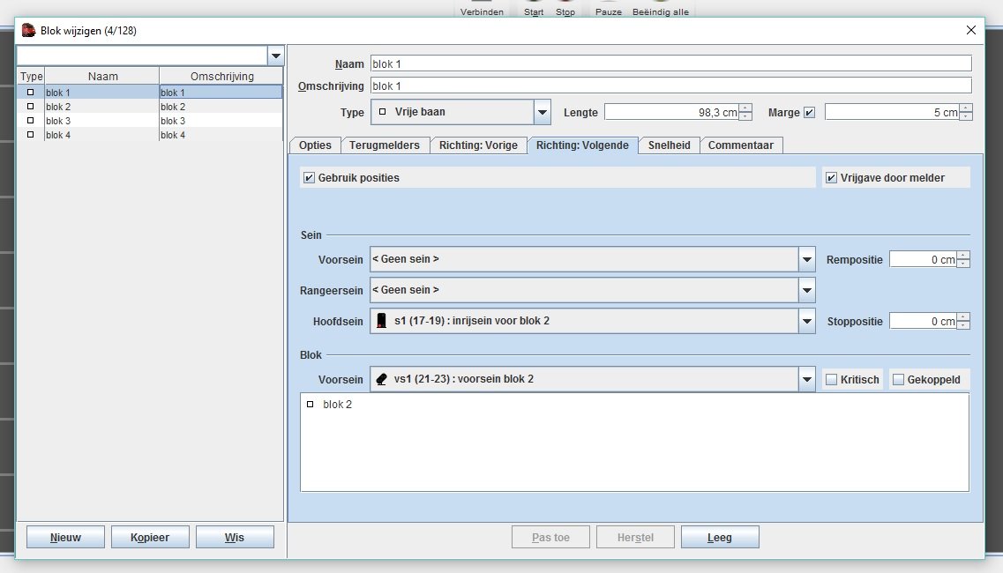
Task: Click into the Omschrijving input field
Action: 671,86
